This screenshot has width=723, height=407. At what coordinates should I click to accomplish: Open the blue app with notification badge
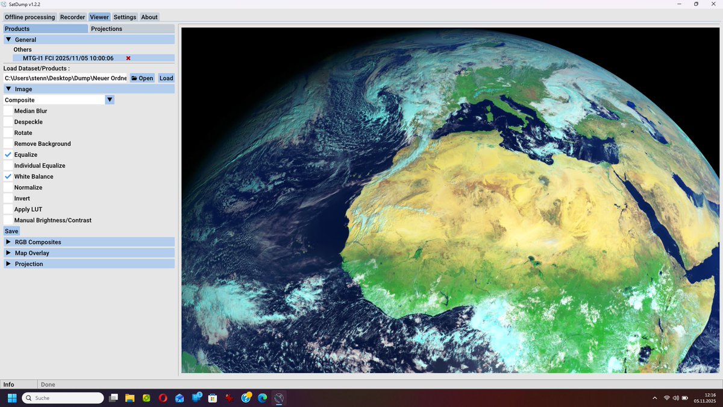click(196, 397)
